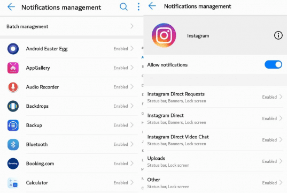
Task: Expand Batch management chevron
Action: tap(132, 26)
